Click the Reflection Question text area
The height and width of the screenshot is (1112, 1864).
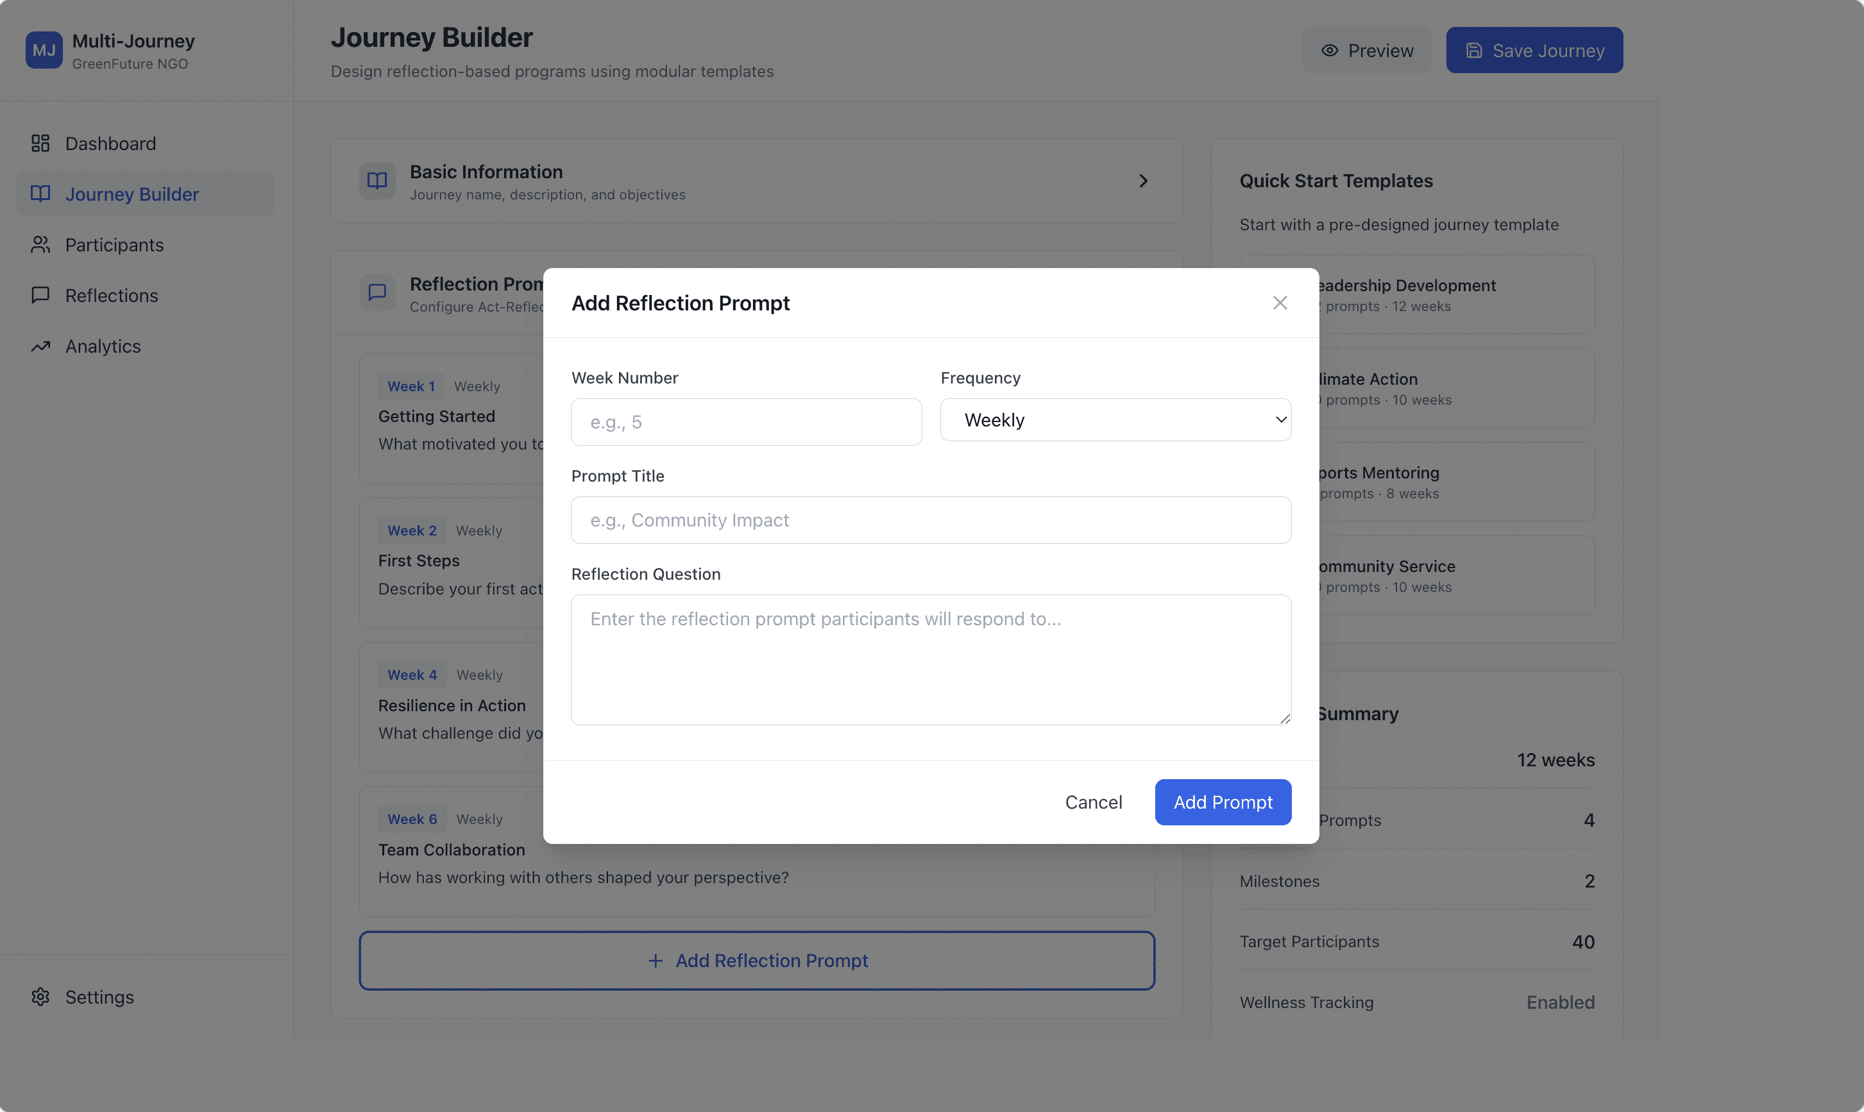coord(930,659)
